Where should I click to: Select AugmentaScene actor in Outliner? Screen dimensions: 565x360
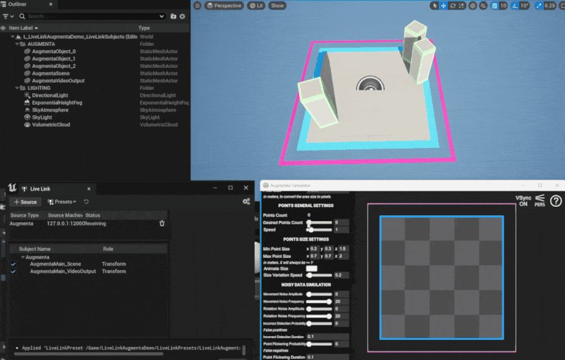51,74
